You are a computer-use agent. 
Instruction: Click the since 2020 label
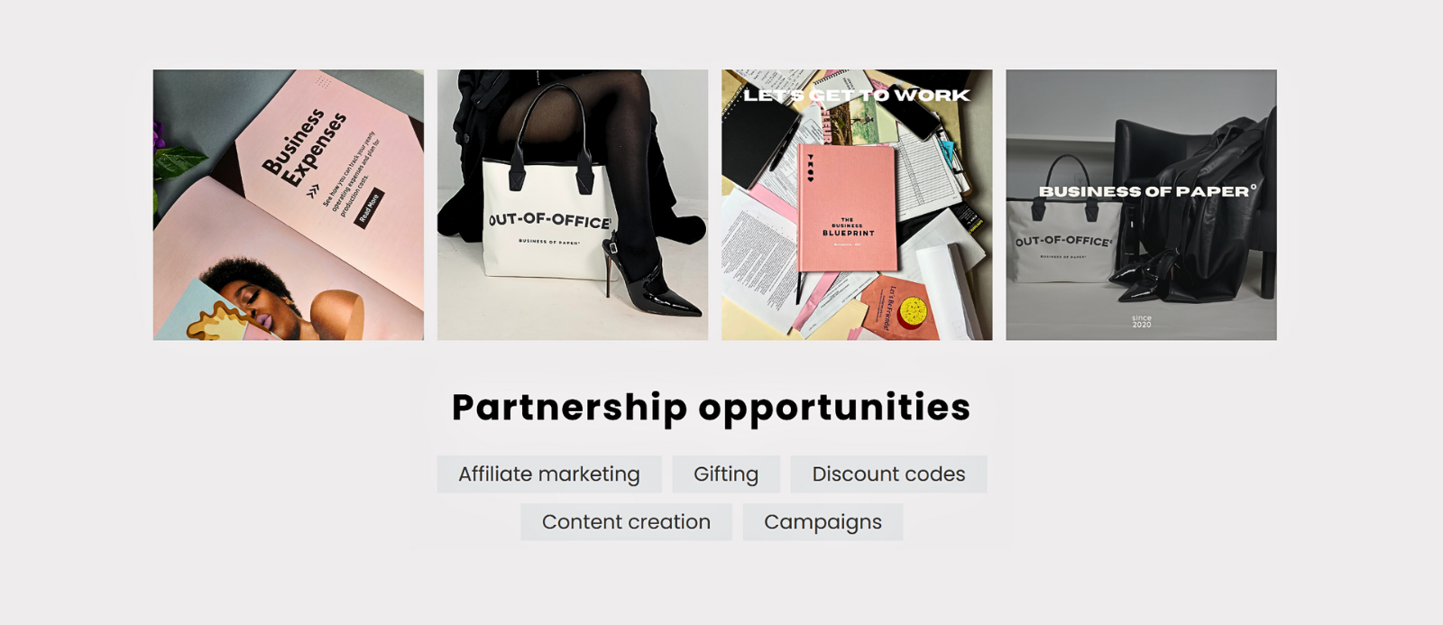[x=1142, y=321]
